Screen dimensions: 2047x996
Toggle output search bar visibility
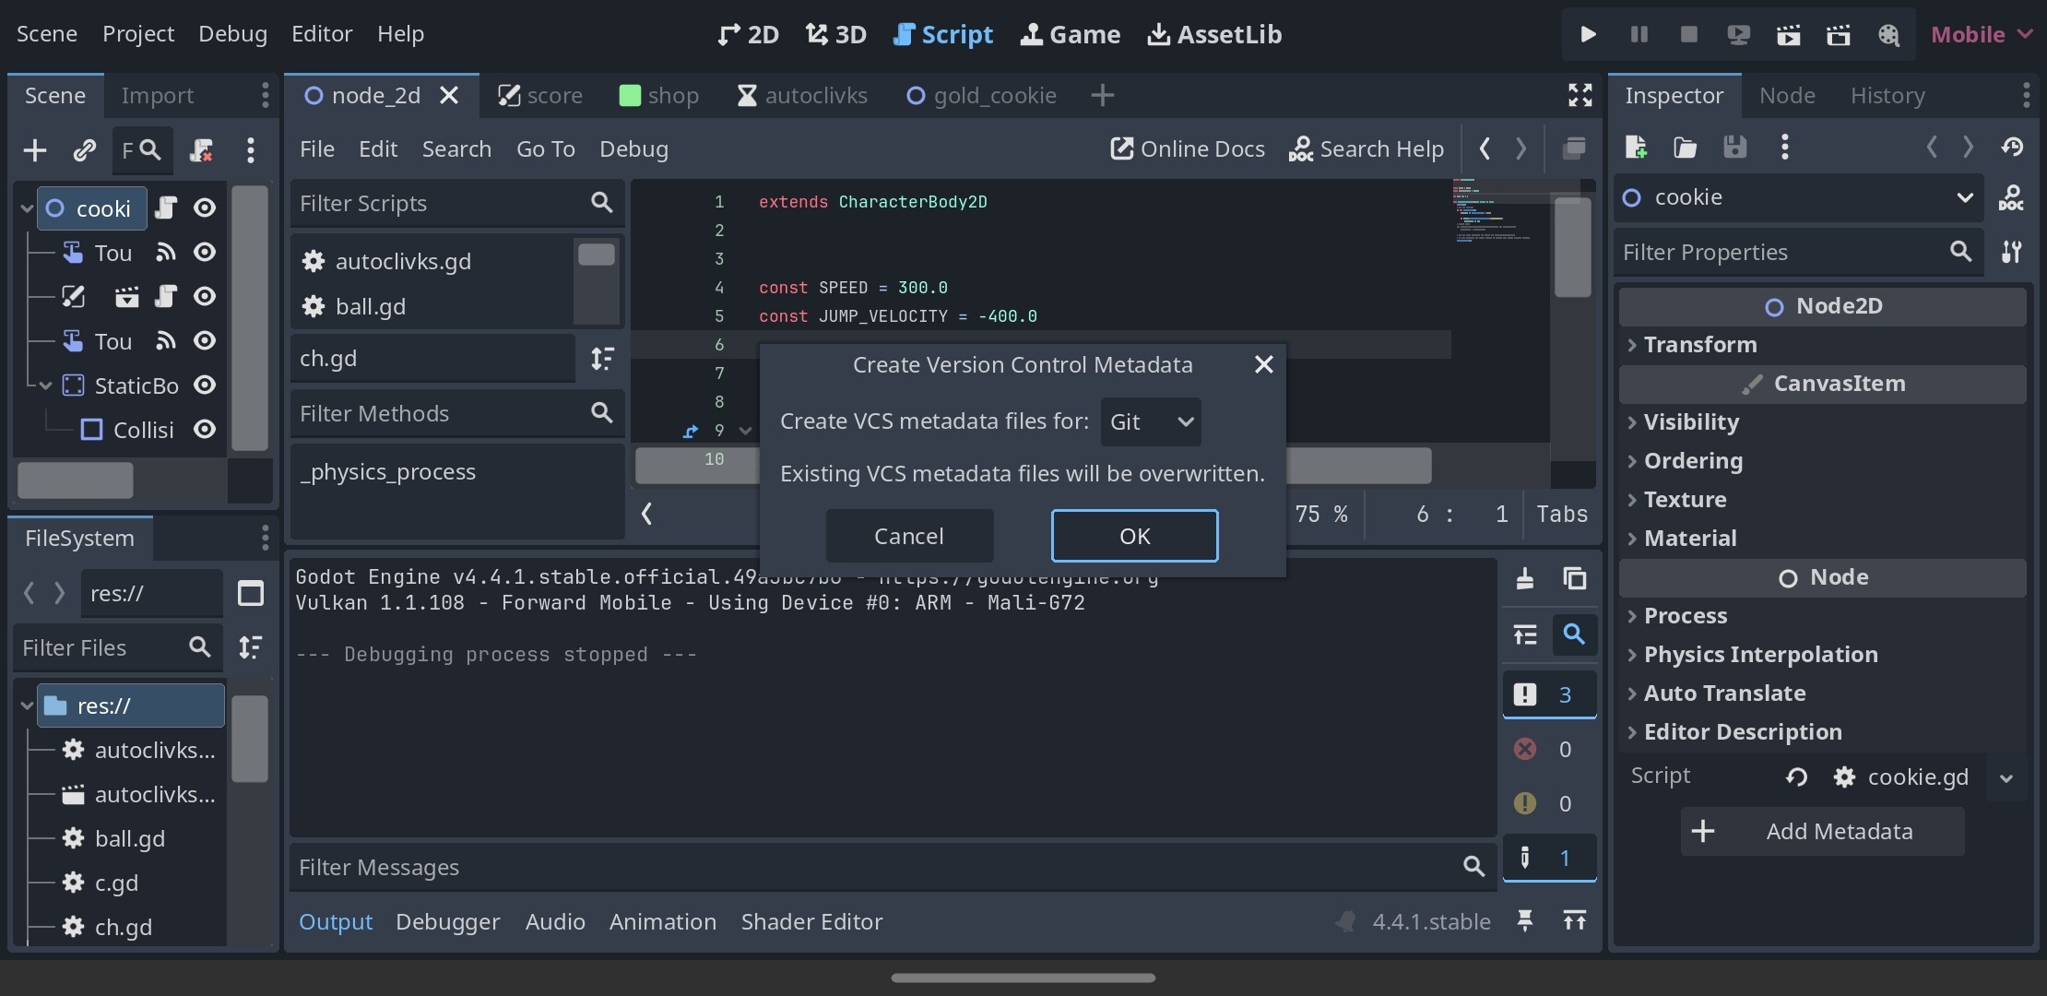point(1575,634)
